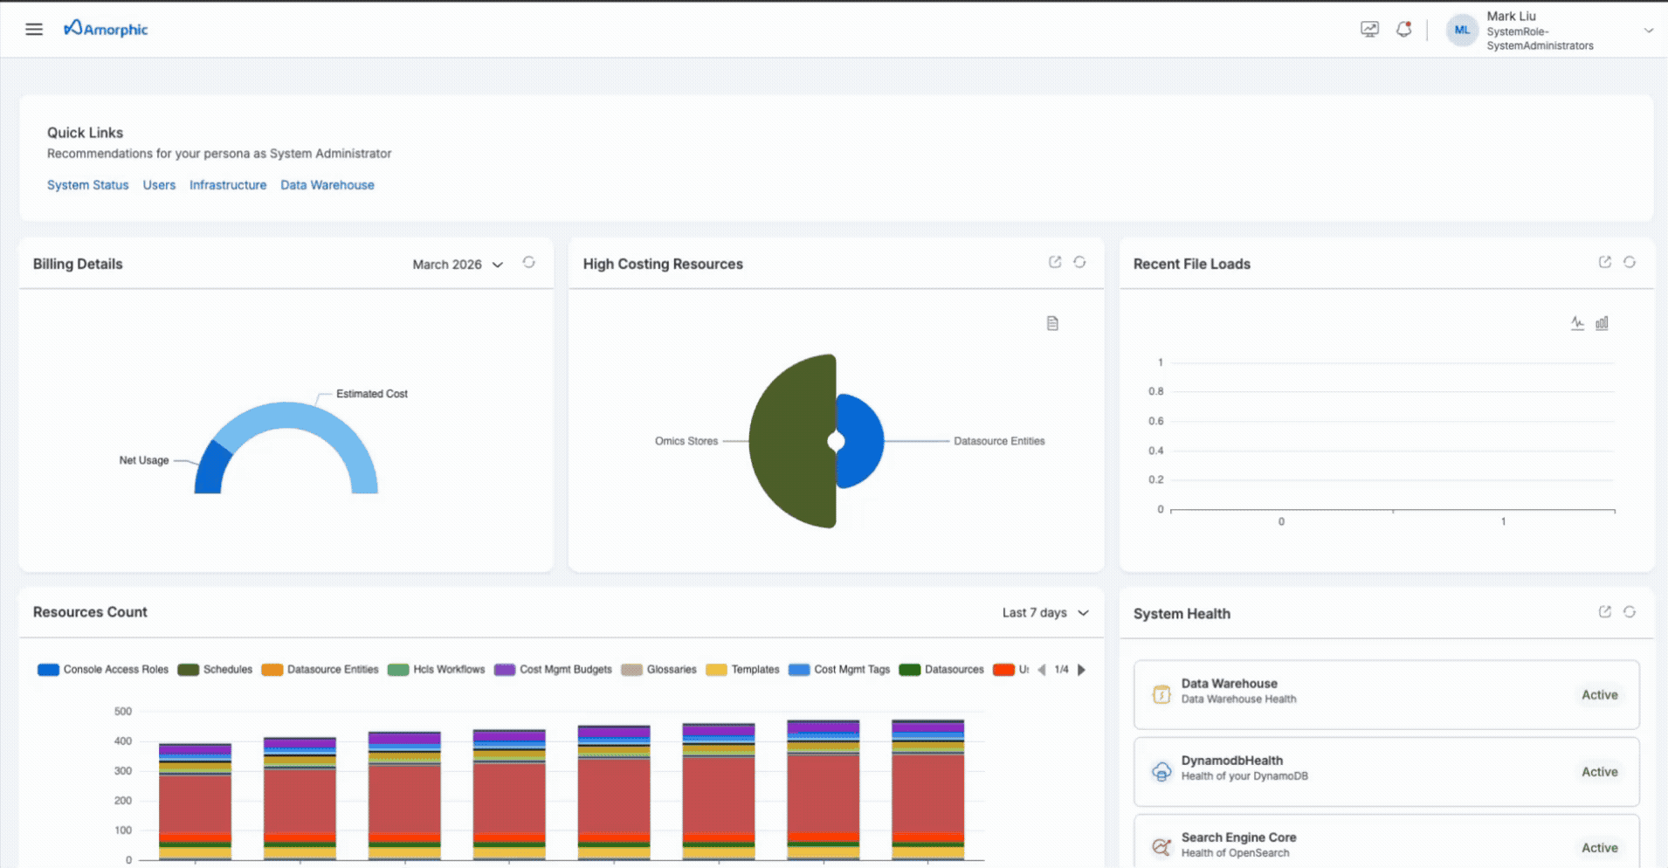Open the System Status quick link

pos(87,185)
